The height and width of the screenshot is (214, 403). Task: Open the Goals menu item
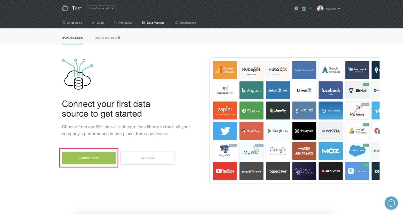point(98,23)
